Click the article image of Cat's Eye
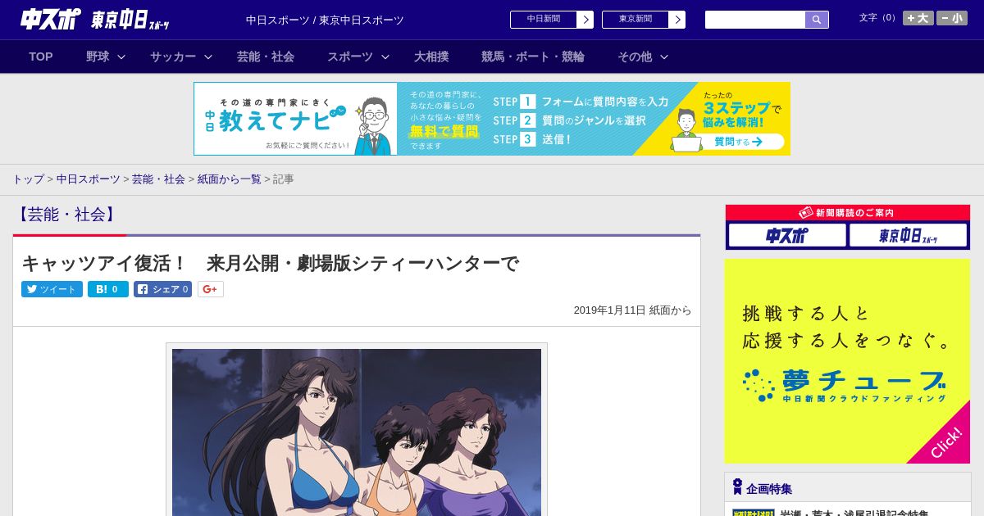Screen dimensions: 984x516 coord(357,432)
